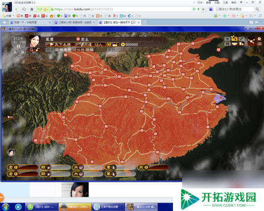Click the first 君 alert command bar

22,167
